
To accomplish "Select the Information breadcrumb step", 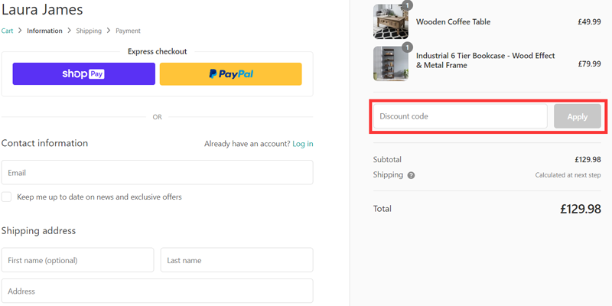I will [44, 31].
